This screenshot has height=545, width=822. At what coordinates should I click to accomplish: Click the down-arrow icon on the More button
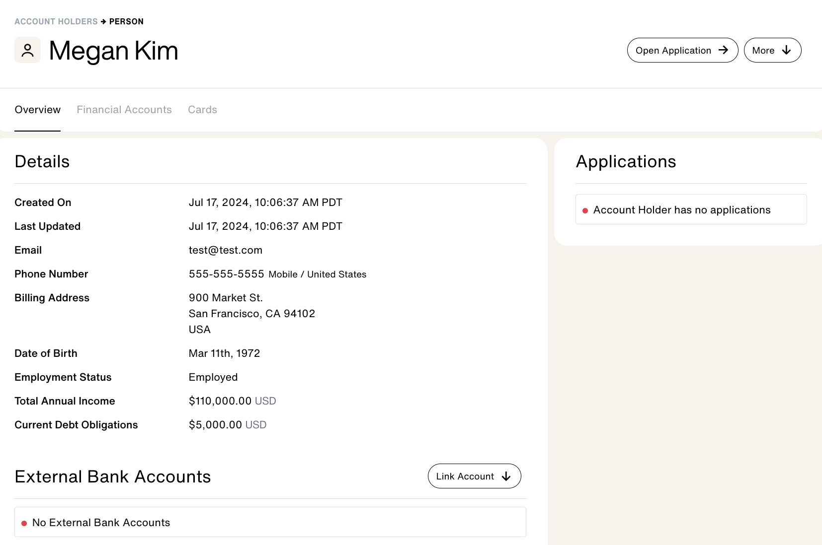pos(786,50)
